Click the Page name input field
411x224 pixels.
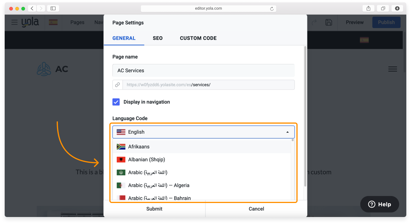[203, 71]
